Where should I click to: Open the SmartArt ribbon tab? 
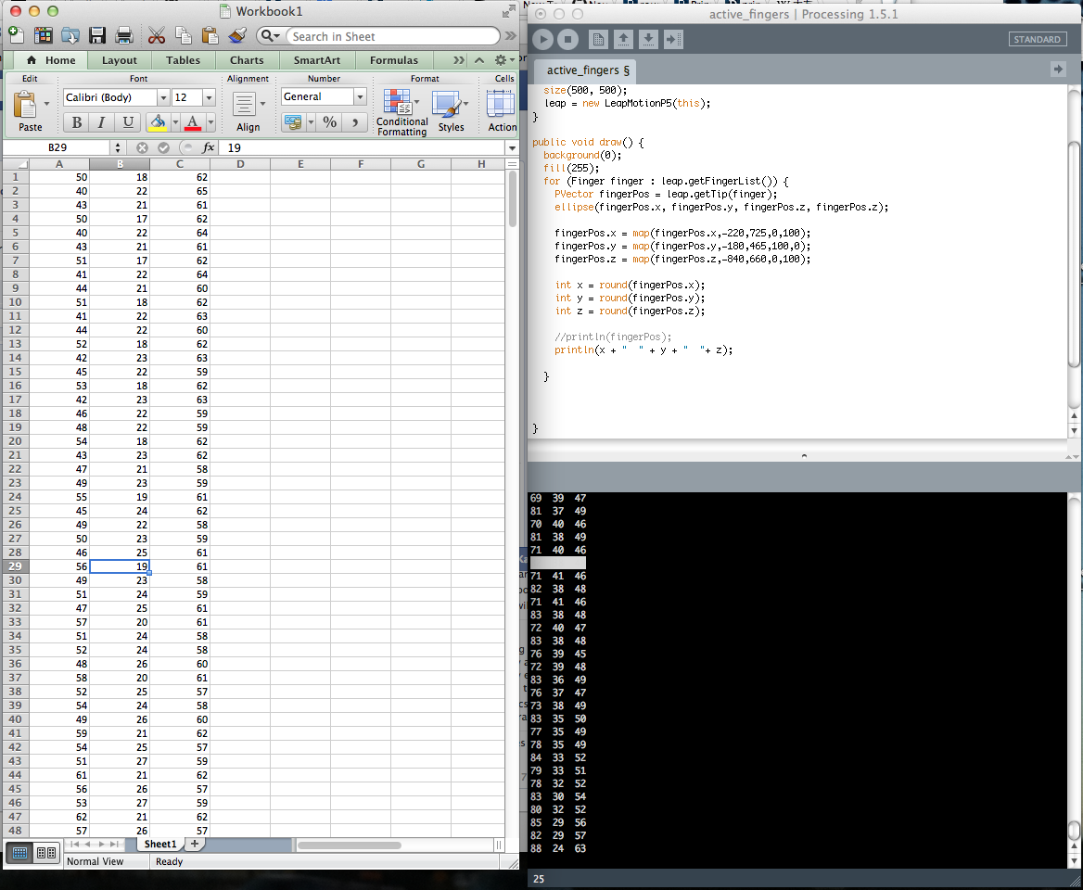click(317, 60)
